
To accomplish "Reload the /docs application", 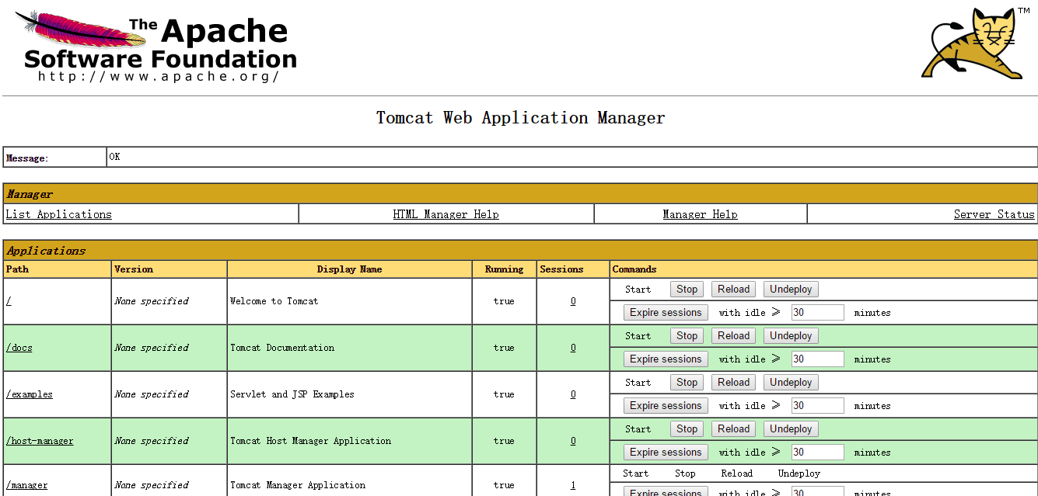I will tap(734, 336).
